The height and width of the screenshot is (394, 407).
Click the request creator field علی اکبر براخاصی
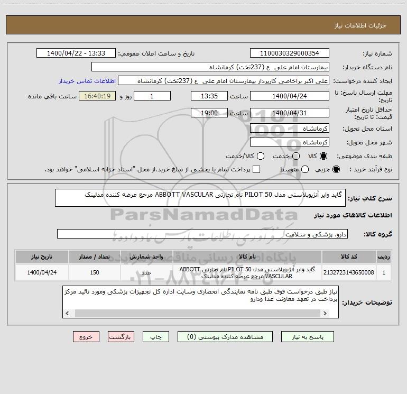click(224, 81)
